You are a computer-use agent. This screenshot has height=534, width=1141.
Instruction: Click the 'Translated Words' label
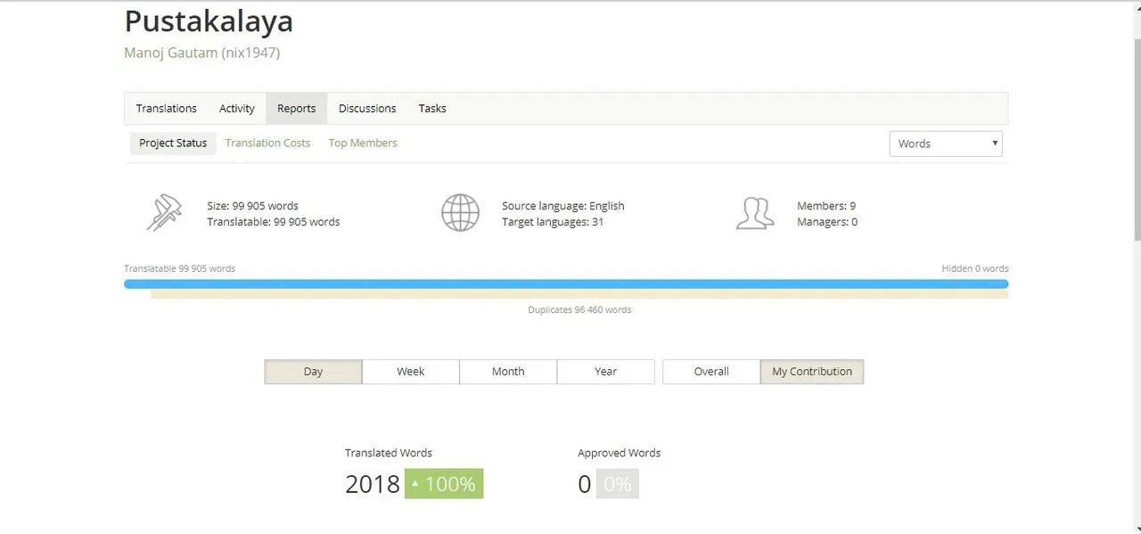389,453
